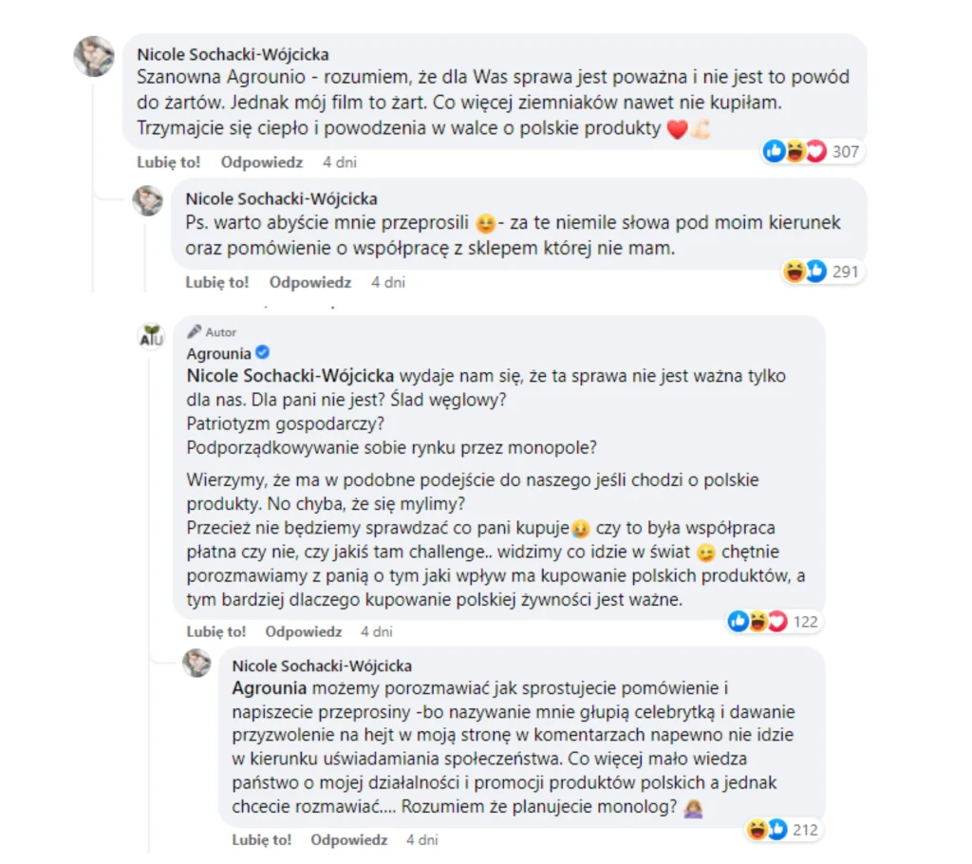Click the pencil icon next to the Autor label

[x=192, y=330]
